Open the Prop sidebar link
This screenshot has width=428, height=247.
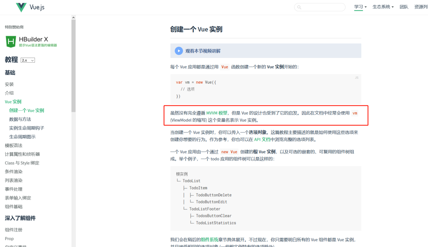click(x=9, y=239)
